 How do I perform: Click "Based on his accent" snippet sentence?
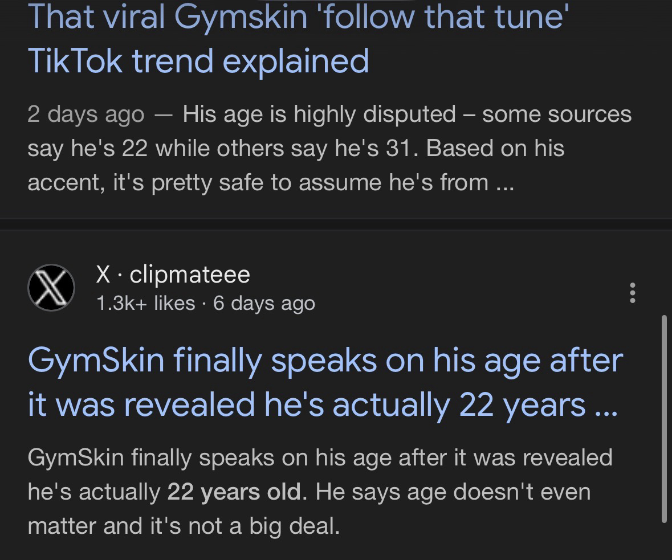point(495,148)
